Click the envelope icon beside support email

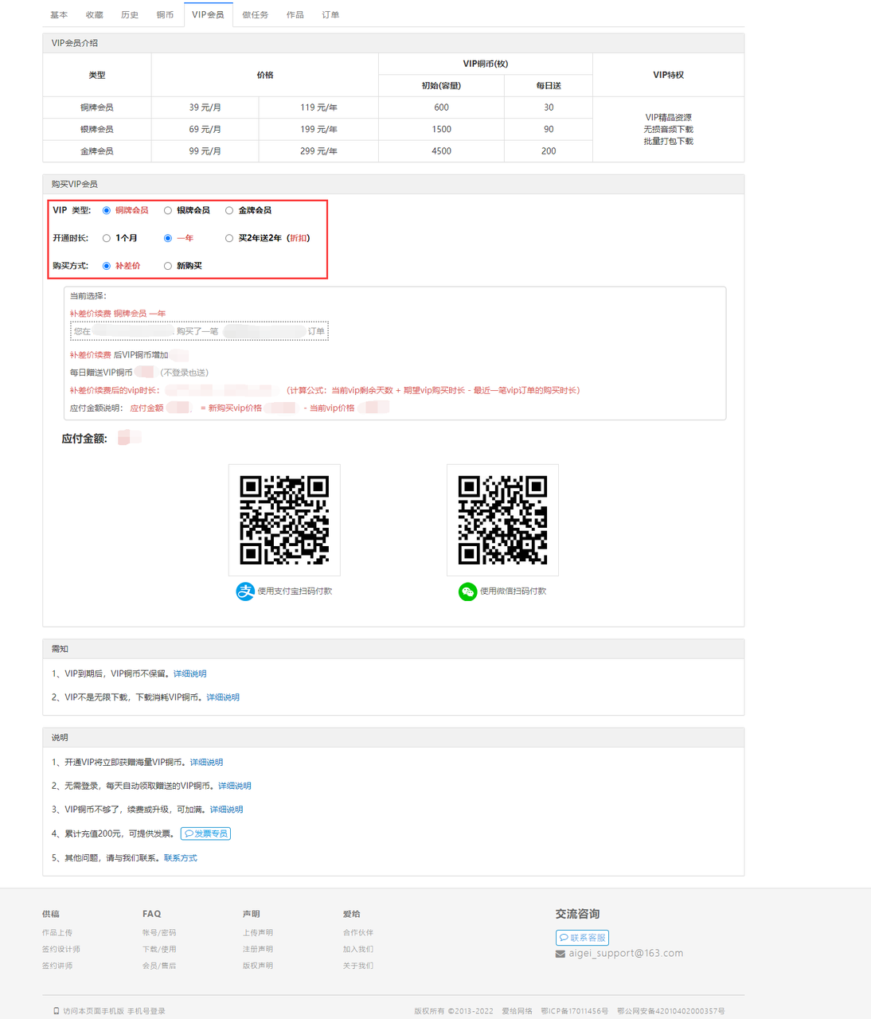560,954
